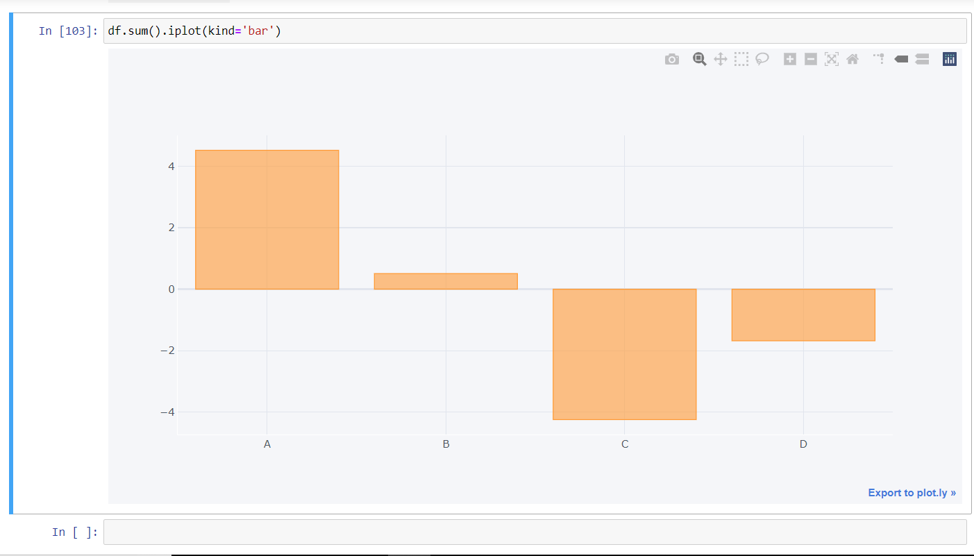Screen dimensions: 974x556
Task: Show closest data on hover icon
Action: tap(901, 60)
